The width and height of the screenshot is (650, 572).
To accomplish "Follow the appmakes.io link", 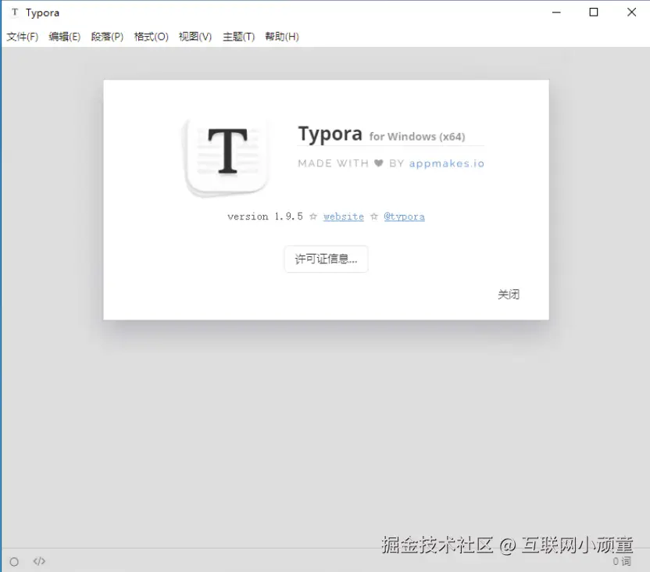I will (x=446, y=163).
